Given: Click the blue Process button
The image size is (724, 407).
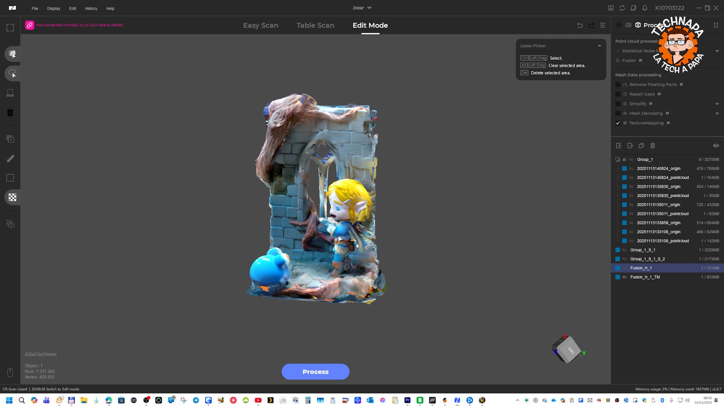Looking at the screenshot, I should 315,372.
